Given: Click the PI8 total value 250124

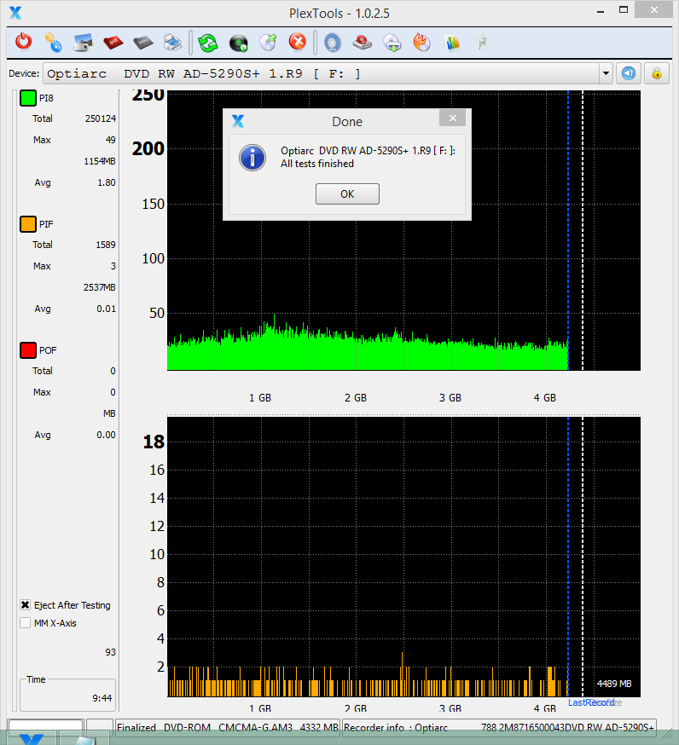Looking at the screenshot, I should point(101,118).
